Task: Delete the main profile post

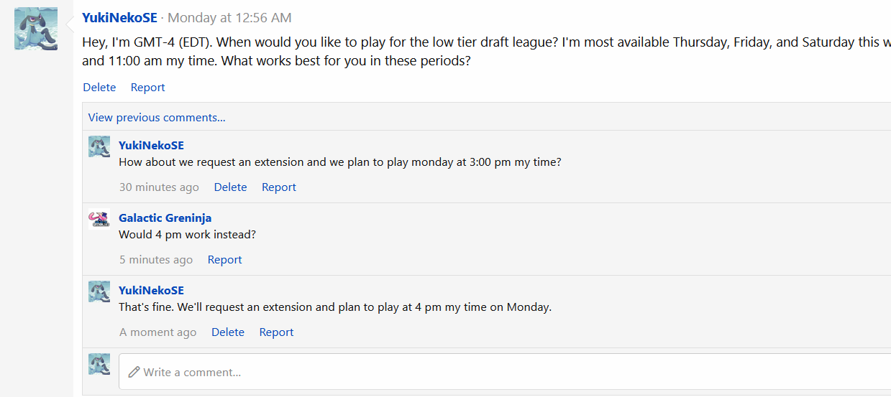Action: (99, 88)
